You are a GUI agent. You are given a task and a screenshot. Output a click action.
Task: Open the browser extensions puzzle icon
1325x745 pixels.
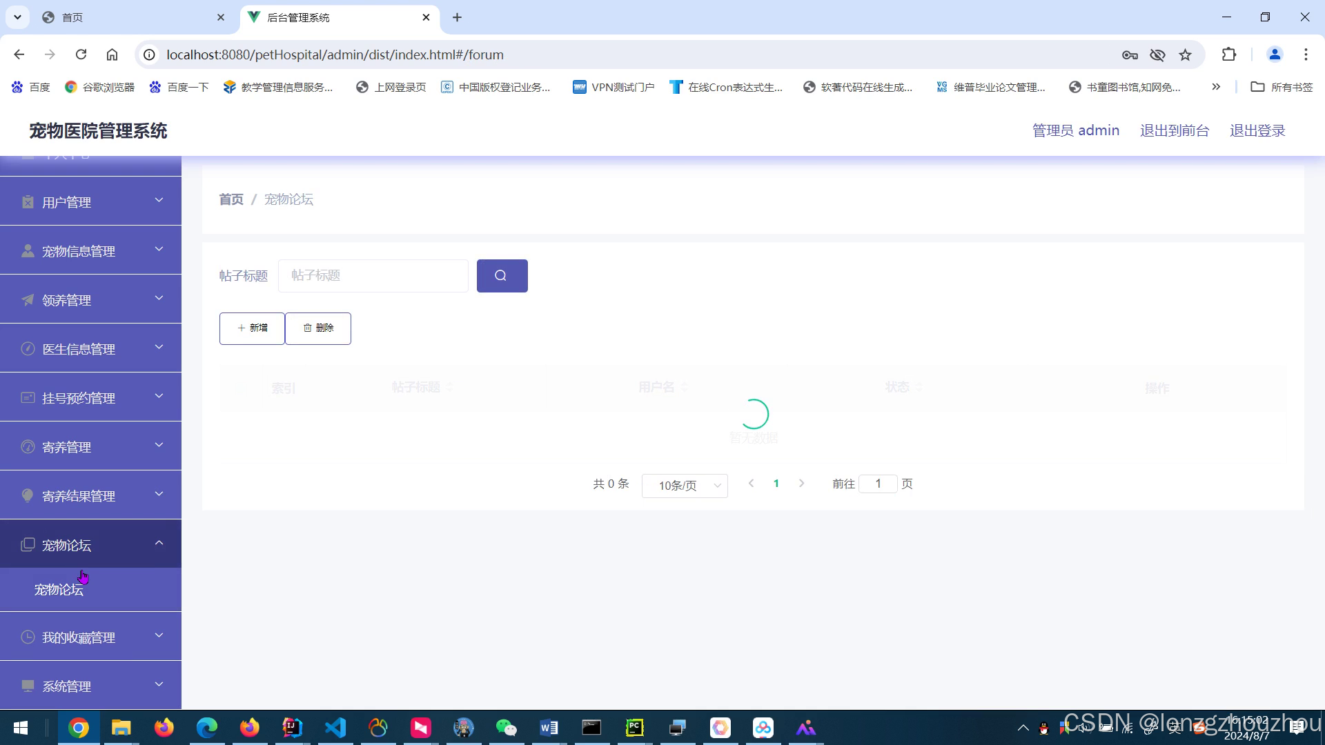coord(1229,54)
